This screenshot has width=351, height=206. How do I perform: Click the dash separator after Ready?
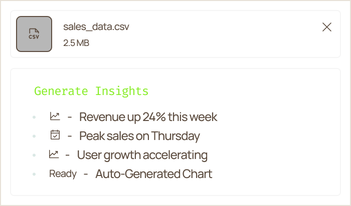[86, 174]
